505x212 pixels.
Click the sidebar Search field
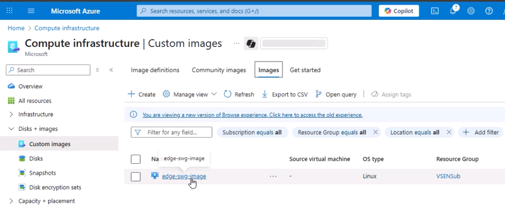click(x=48, y=70)
